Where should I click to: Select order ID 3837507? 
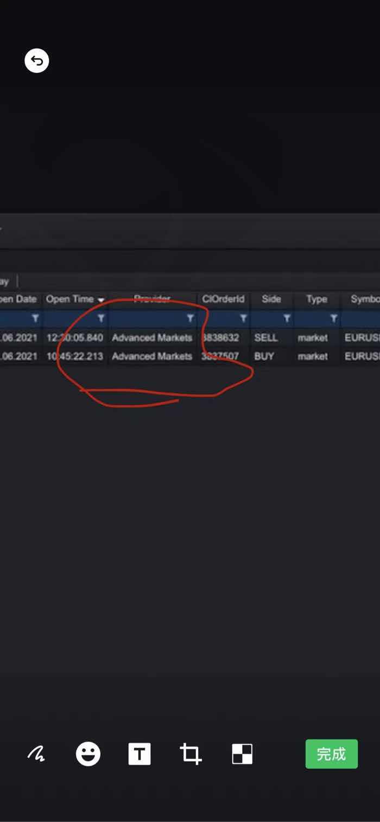(220, 356)
